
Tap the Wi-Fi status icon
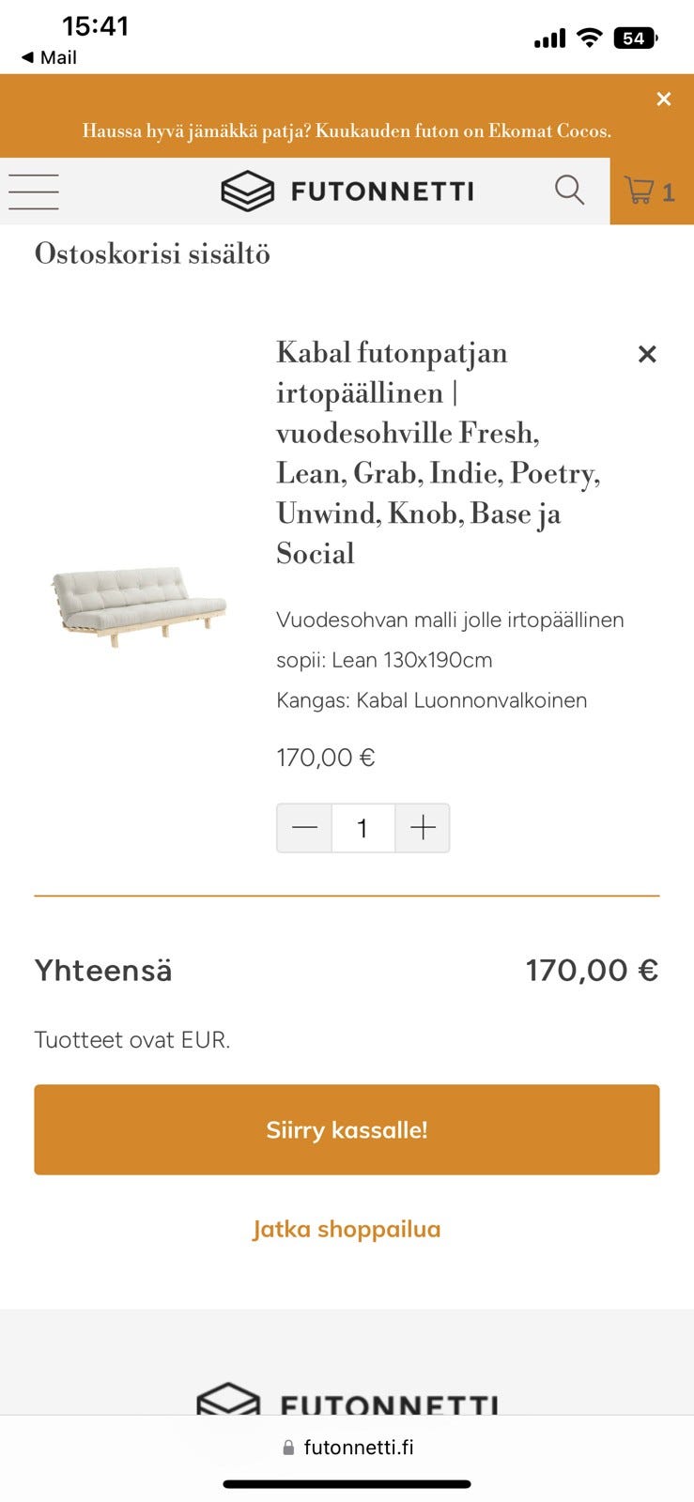[589, 38]
